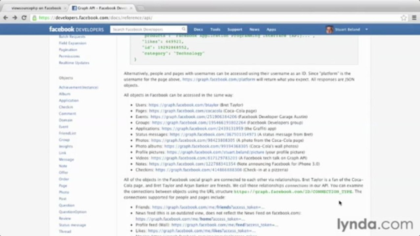Open the Domain object link
This screenshot has height=236, width=420.
click(x=66, y=120)
